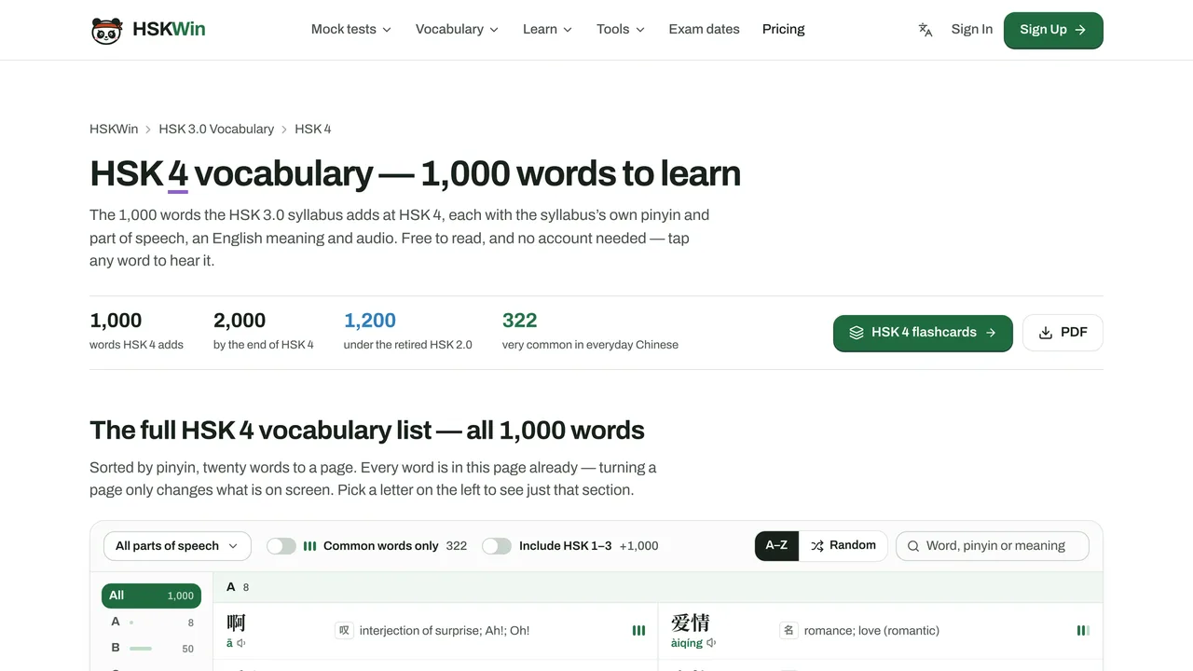The height and width of the screenshot is (671, 1193).
Task: Open the Exam dates page
Action: [705, 30]
